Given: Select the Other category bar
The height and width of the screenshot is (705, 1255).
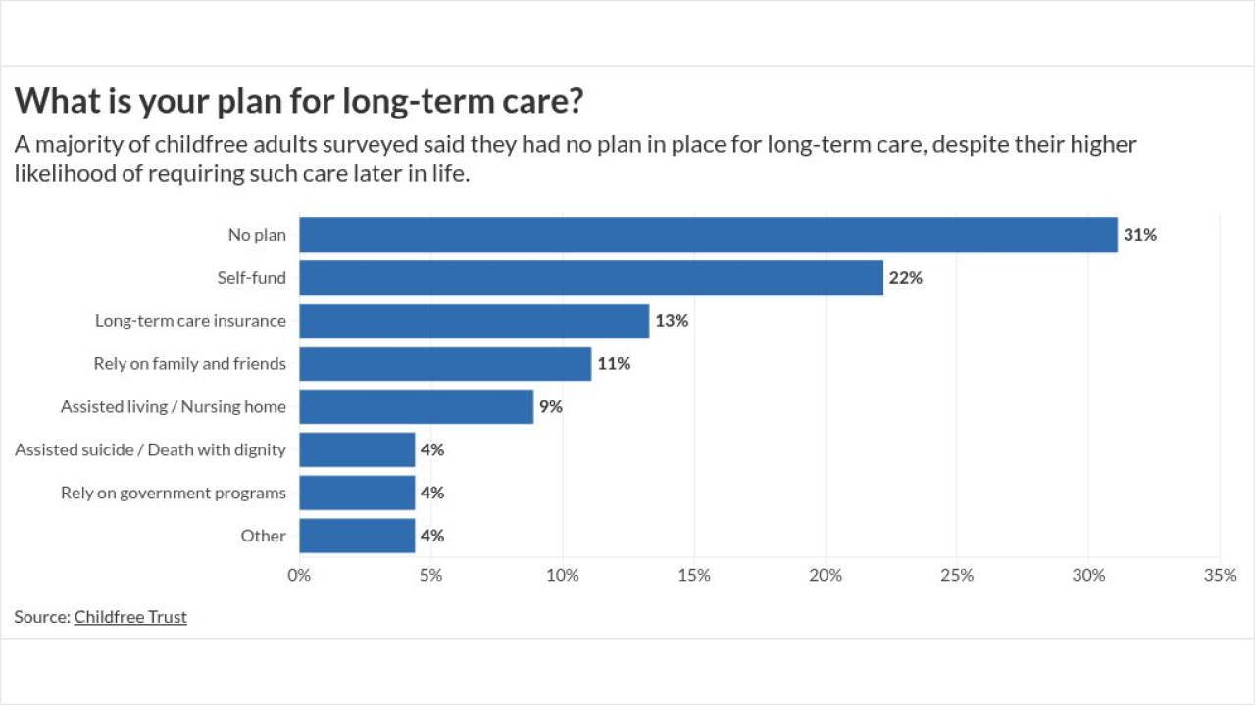Looking at the screenshot, I should pos(357,536).
